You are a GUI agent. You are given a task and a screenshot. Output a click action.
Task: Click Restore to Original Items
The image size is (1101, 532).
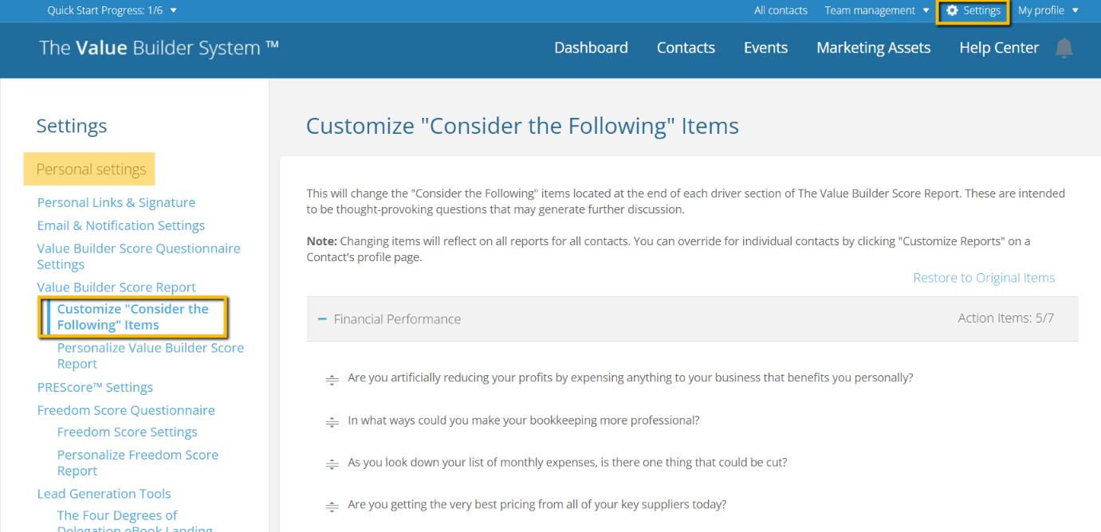984,277
